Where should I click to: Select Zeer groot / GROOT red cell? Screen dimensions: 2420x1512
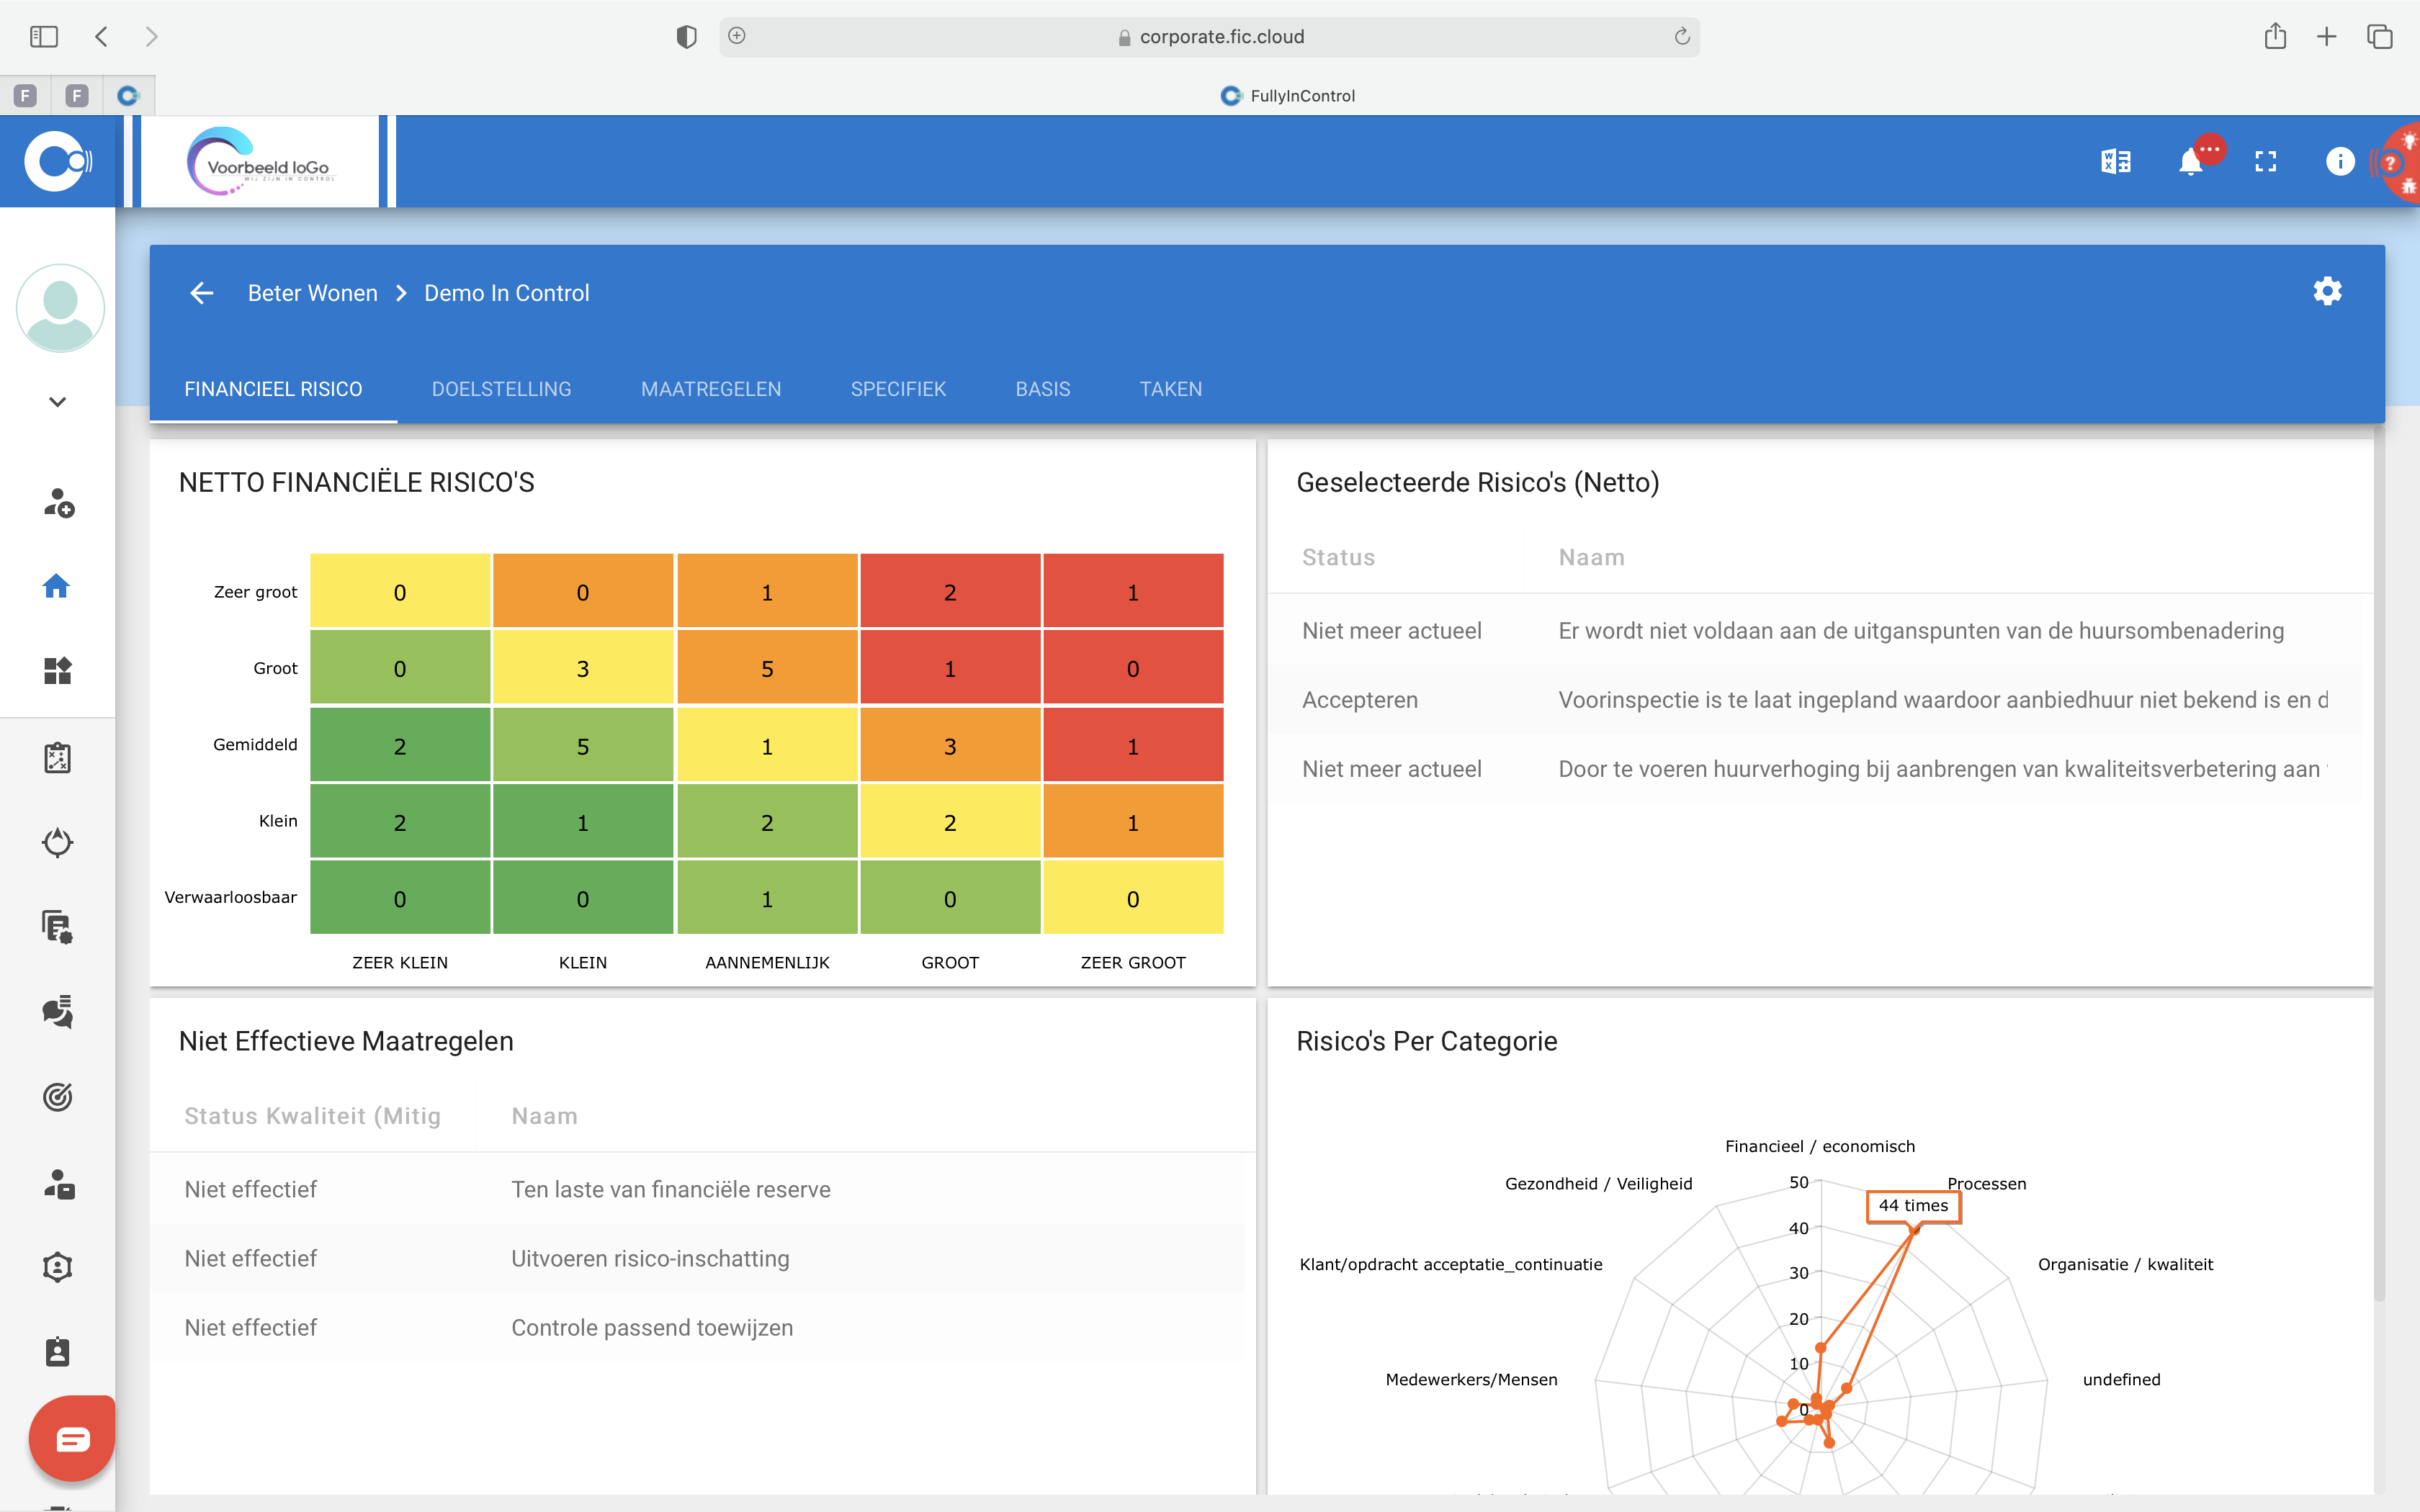950,592
